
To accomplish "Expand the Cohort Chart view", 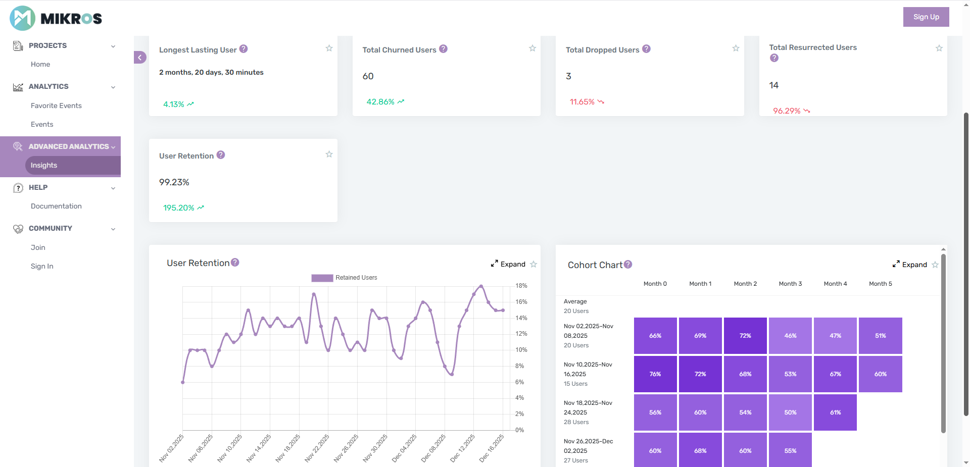I will (912, 265).
